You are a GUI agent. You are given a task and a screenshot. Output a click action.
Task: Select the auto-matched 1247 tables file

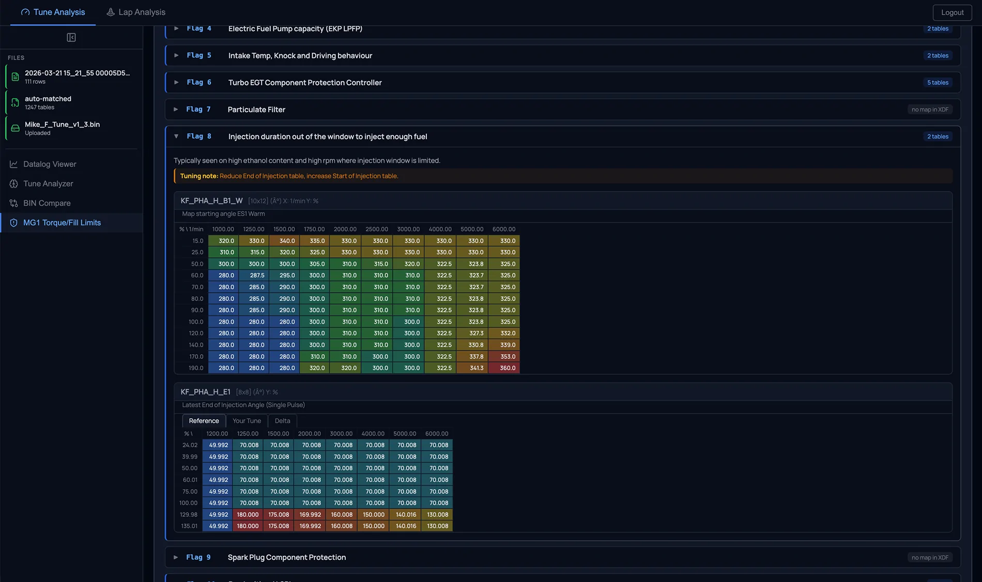72,102
